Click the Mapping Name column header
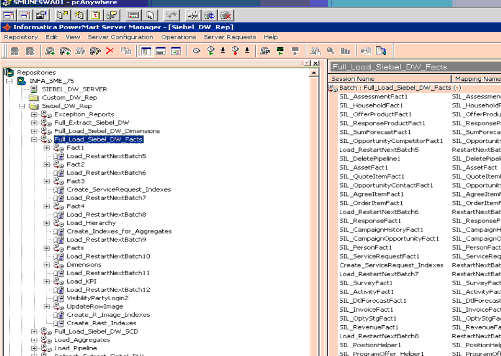Viewport: 501px width, 356px height. (x=476, y=79)
